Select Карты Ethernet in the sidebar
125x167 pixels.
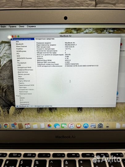pyautogui.click(x=24, y=81)
